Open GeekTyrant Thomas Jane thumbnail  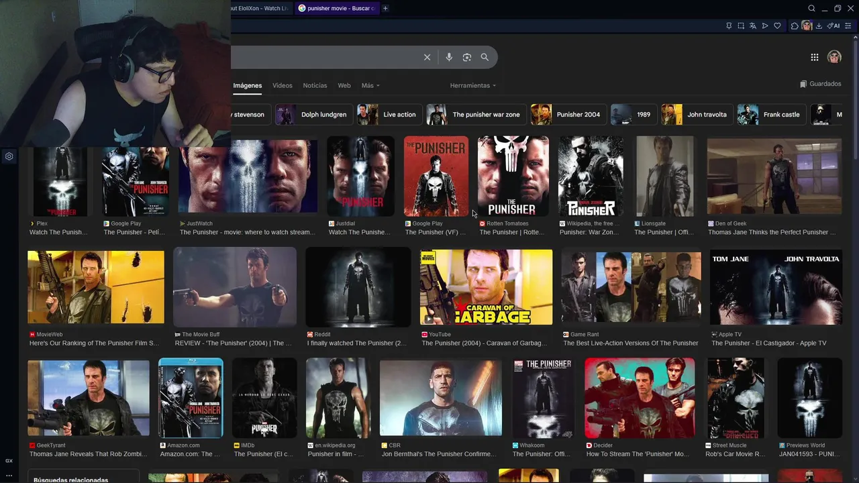[89, 398]
